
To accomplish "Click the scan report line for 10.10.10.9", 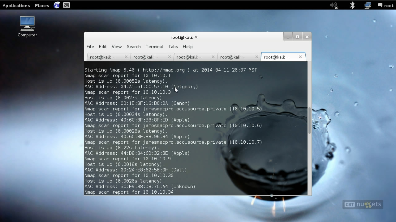I will (x=127, y=159).
